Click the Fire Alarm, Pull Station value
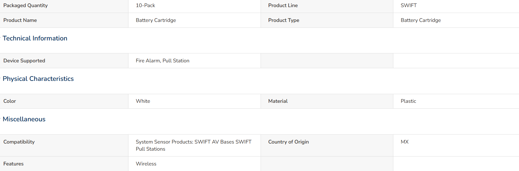The width and height of the screenshot is (519, 171). [x=163, y=61]
